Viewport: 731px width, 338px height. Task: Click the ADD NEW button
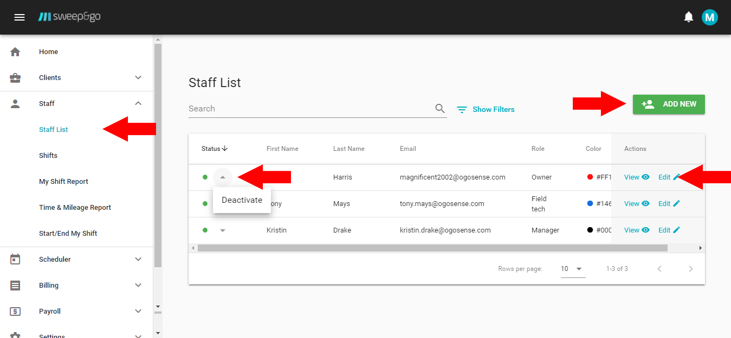[x=668, y=104]
